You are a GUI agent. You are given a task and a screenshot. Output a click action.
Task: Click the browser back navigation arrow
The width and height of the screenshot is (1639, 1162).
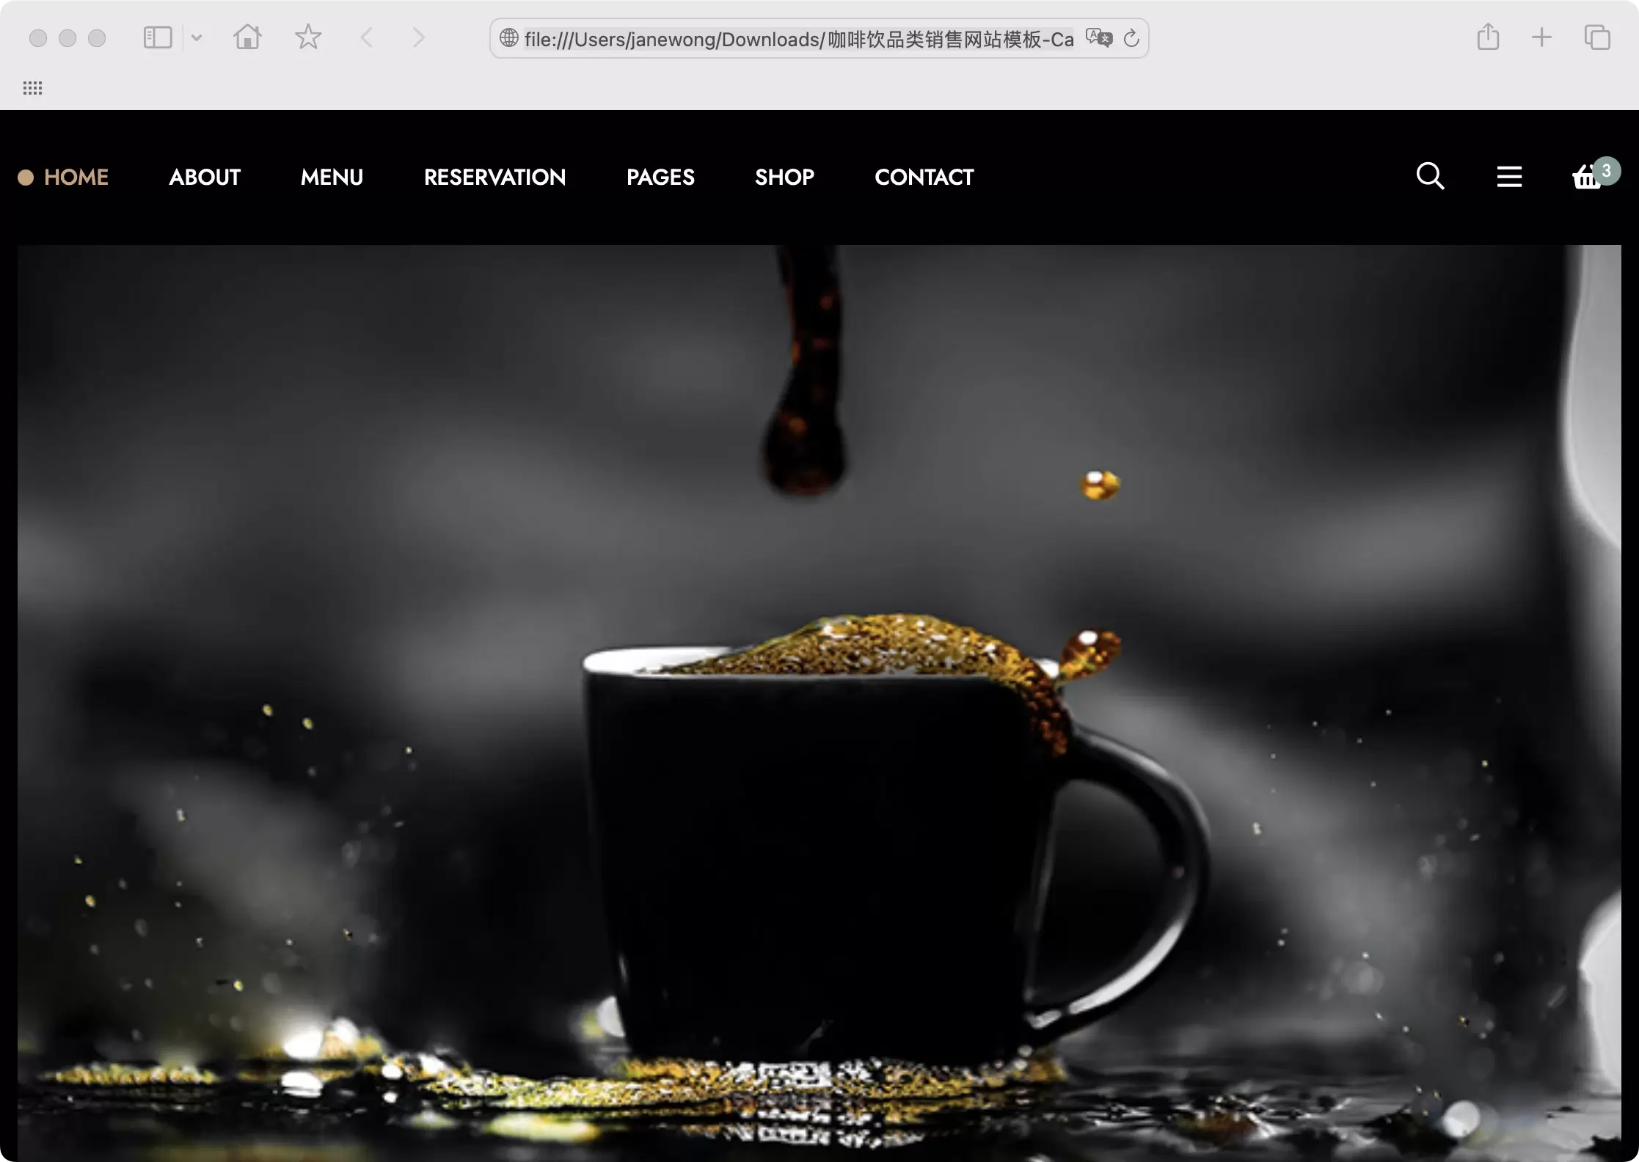pos(368,37)
